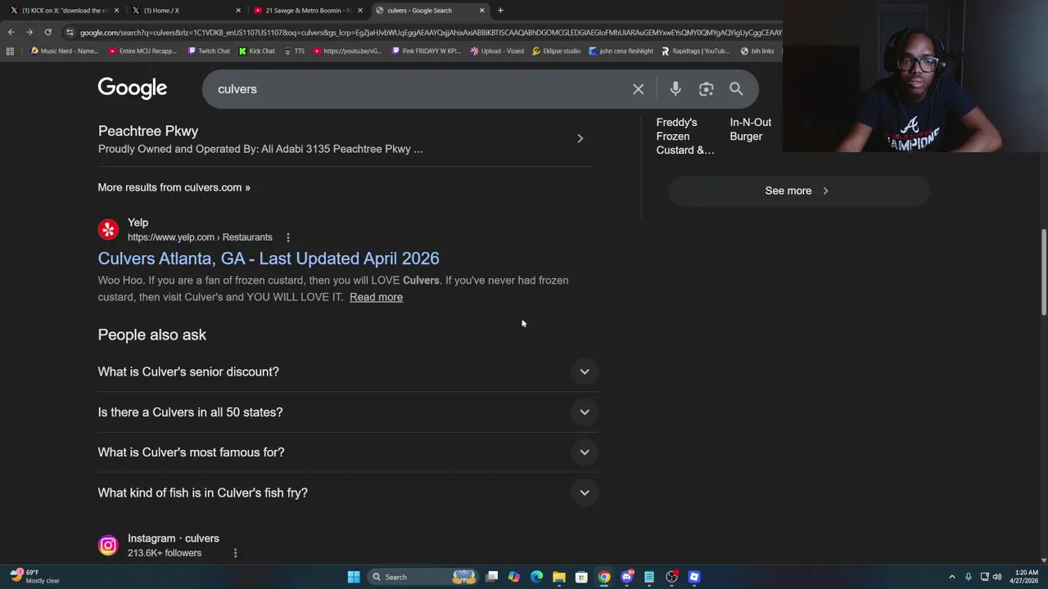1048x589 pixels.
Task: Click "More results from culvers.com"
Action: coord(174,187)
